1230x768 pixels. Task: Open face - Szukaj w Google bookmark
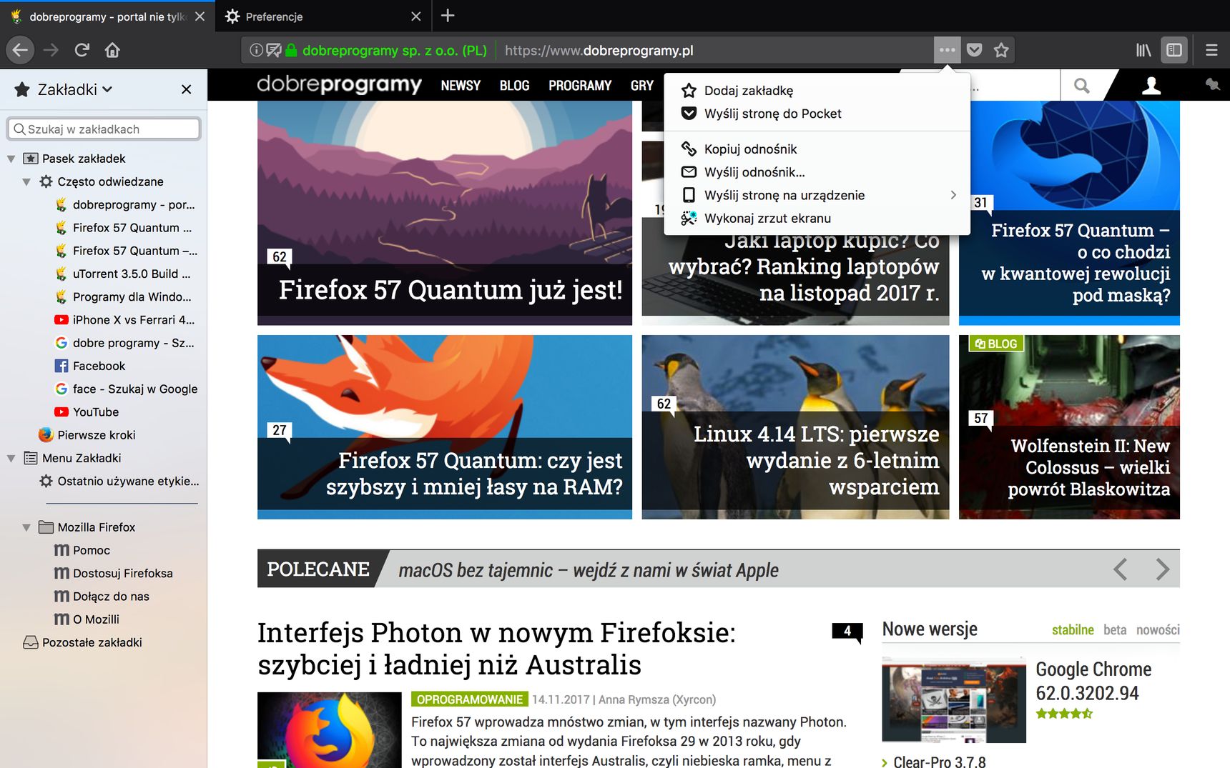tap(127, 389)
